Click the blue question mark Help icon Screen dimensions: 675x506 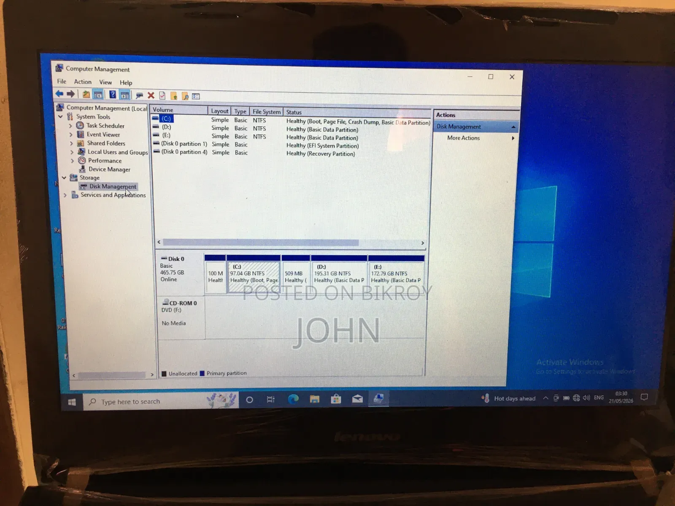click(x=113, y=94)
